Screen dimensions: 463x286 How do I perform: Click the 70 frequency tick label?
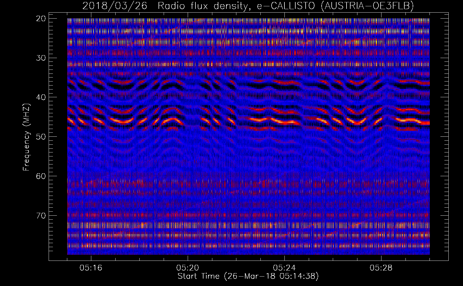pos(41,215)
